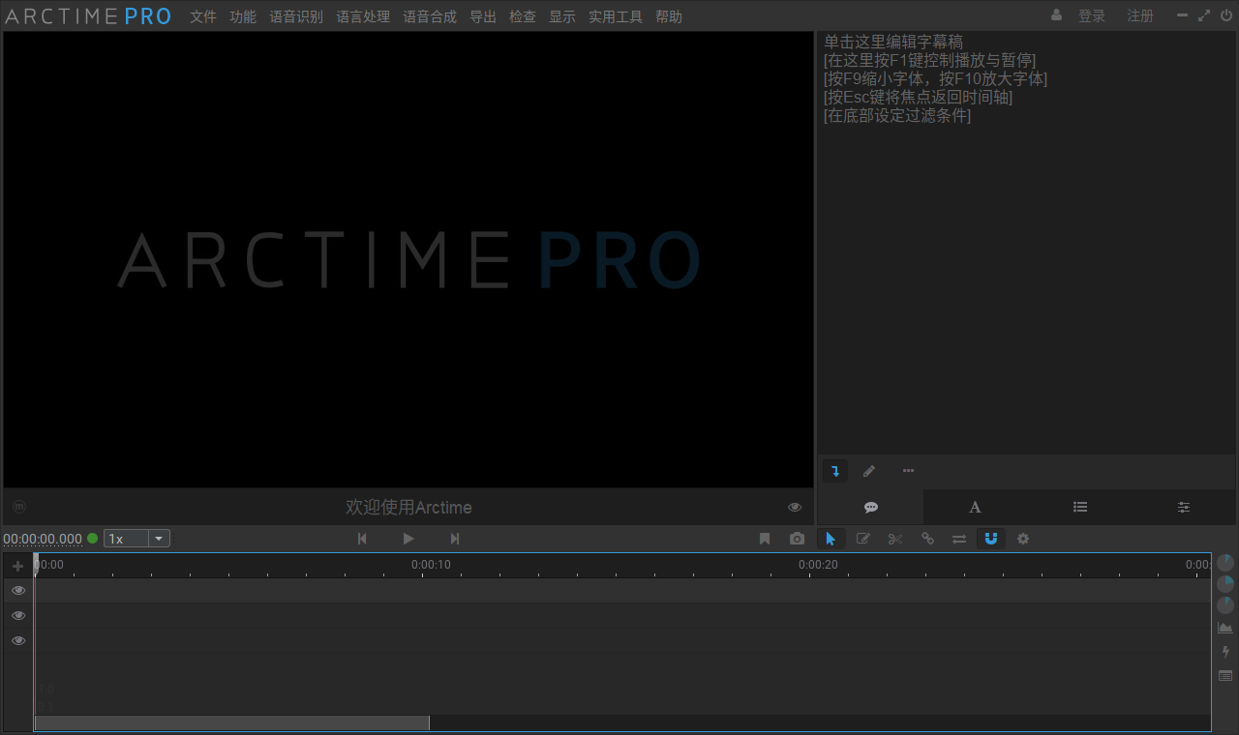Image resolution: width=1239 pixels, height=735 pixels.
Task: Take a snapshot with the camera icon
Action: [797, 539]
